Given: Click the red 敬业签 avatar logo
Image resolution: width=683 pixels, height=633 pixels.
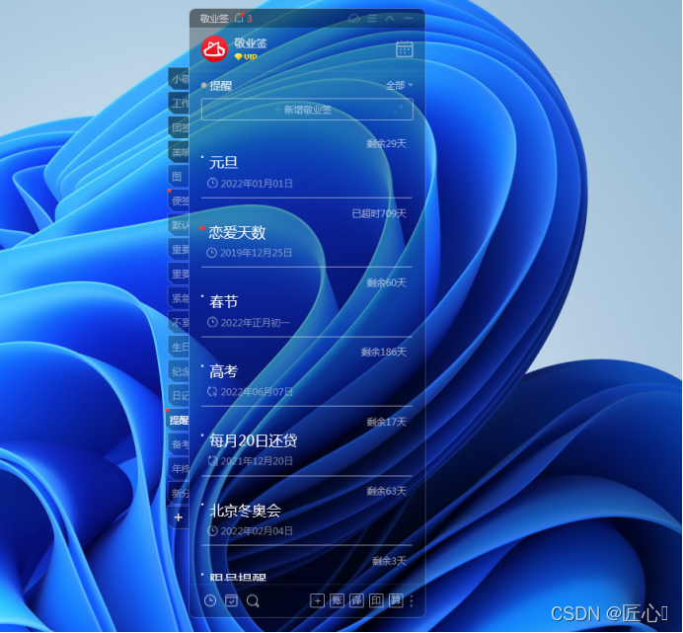Looking at the screenshot, I should (214, 48).
